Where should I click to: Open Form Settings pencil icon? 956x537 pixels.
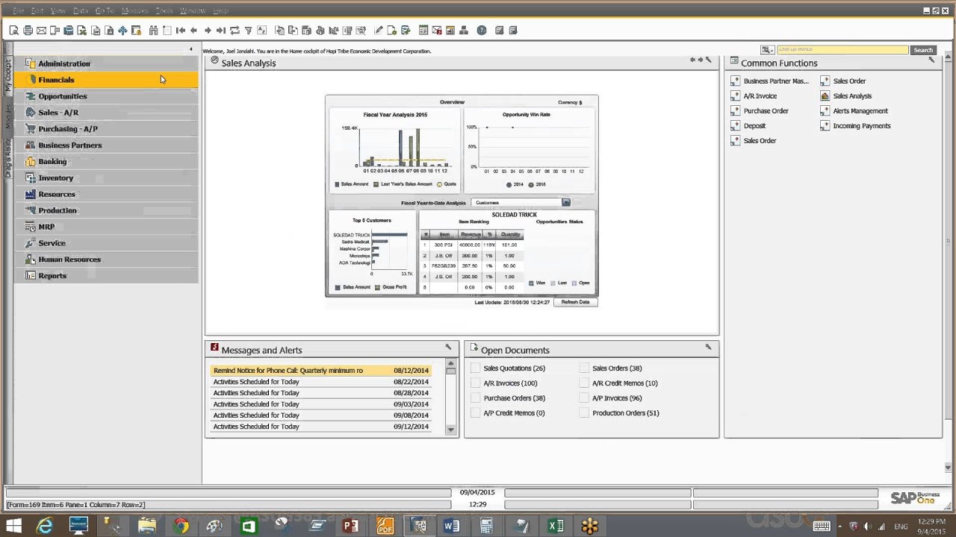pos(379,31)
